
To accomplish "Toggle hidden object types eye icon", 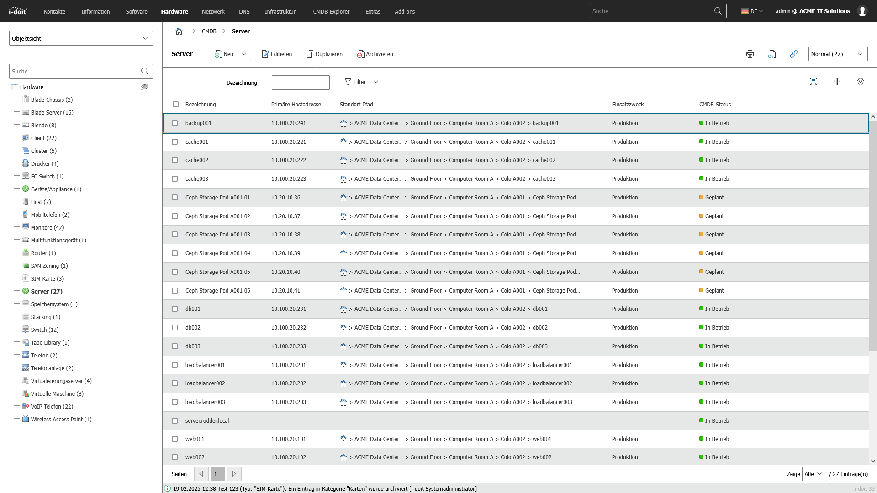I will pyautogui.click(x=145, y=87).
